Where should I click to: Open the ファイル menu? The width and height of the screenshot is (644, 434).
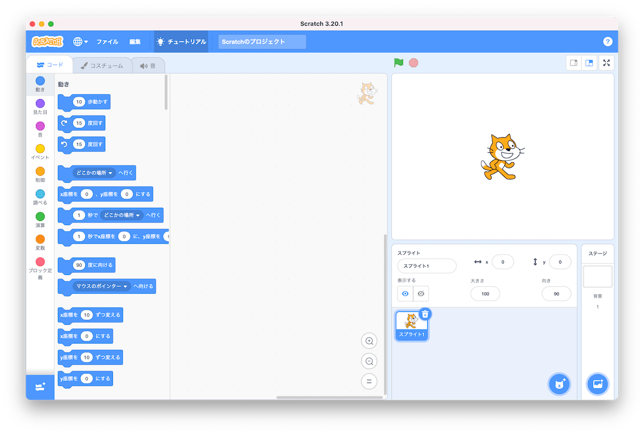click(107, 41)
